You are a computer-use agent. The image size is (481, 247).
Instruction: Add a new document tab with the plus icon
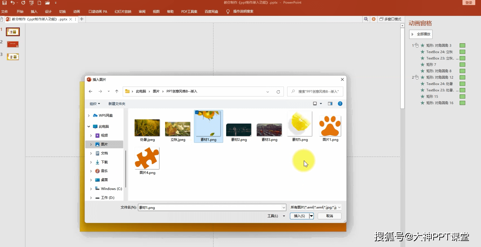[x=82, y=19]
